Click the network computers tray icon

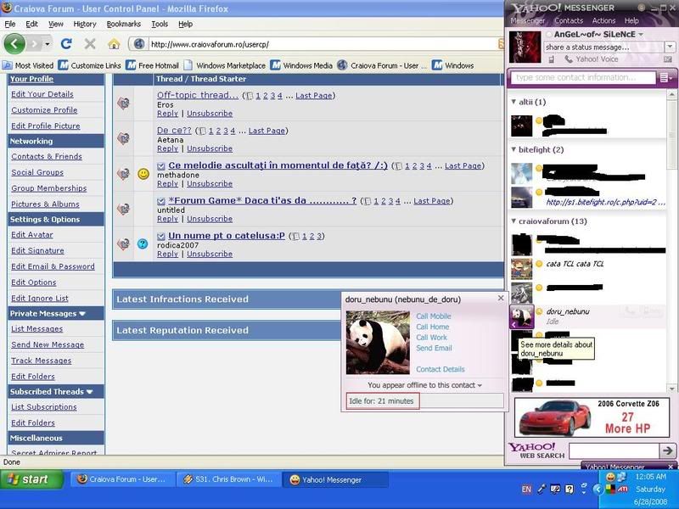(621, 477)
